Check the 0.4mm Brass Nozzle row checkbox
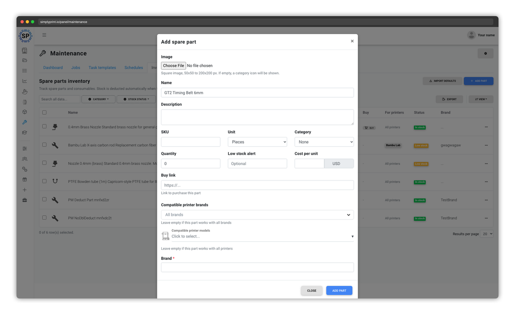515x315 pixels. pos(44,126)
